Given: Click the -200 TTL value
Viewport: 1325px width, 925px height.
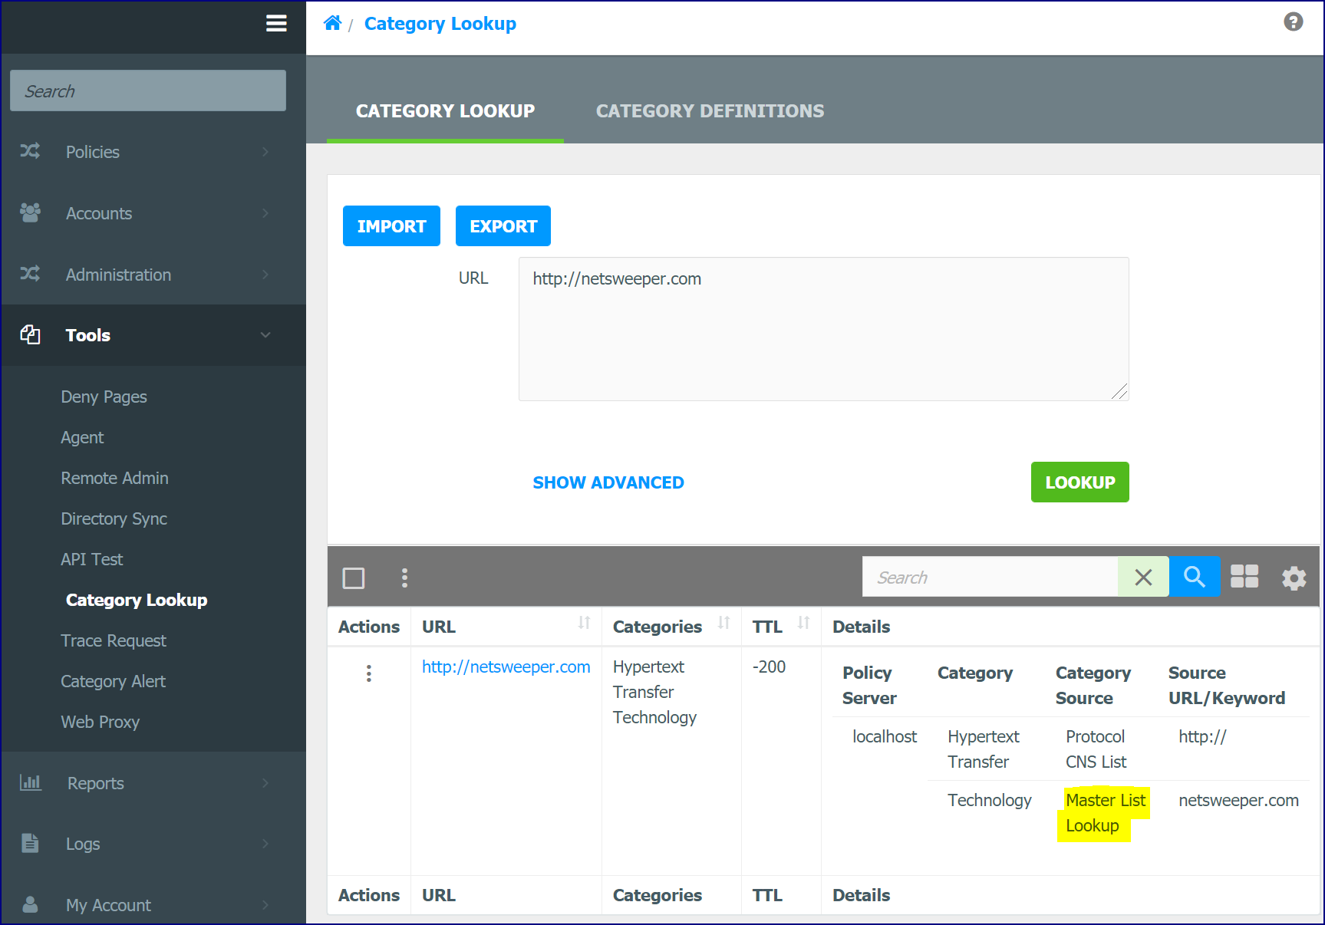Looking at the screenshot, I should coord(770,667).
